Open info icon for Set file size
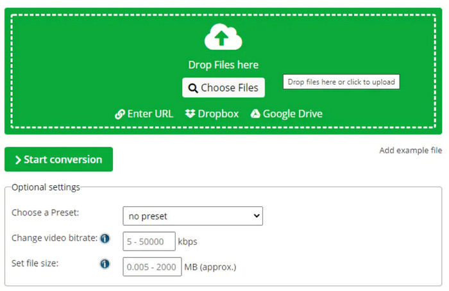 [x=105, y=263]
